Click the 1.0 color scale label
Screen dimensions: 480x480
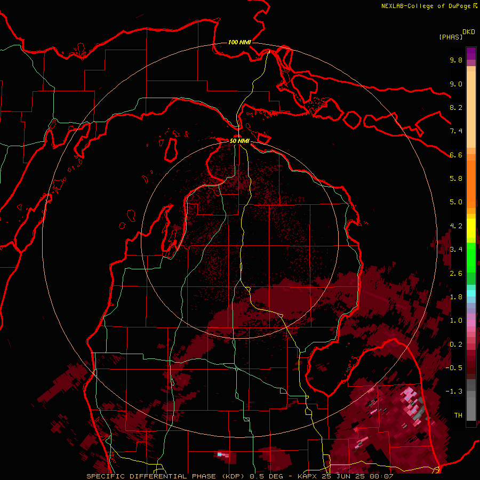(456, 321)
